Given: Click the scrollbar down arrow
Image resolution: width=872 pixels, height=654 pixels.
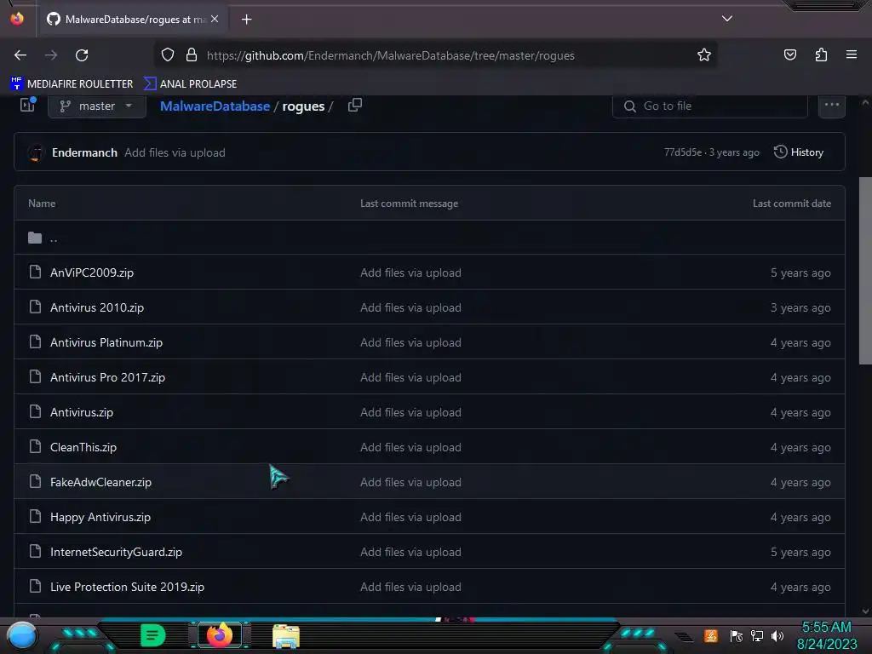Looking at the screenshot, I should [x=865, y=611].
